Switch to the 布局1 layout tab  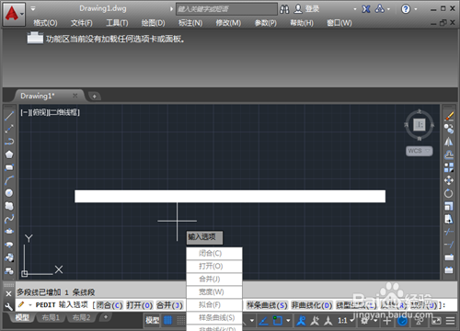[x=51, y=318]
